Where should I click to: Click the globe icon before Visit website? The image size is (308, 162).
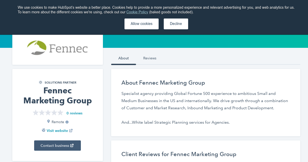pyautogui.click(x=44, y=130)
